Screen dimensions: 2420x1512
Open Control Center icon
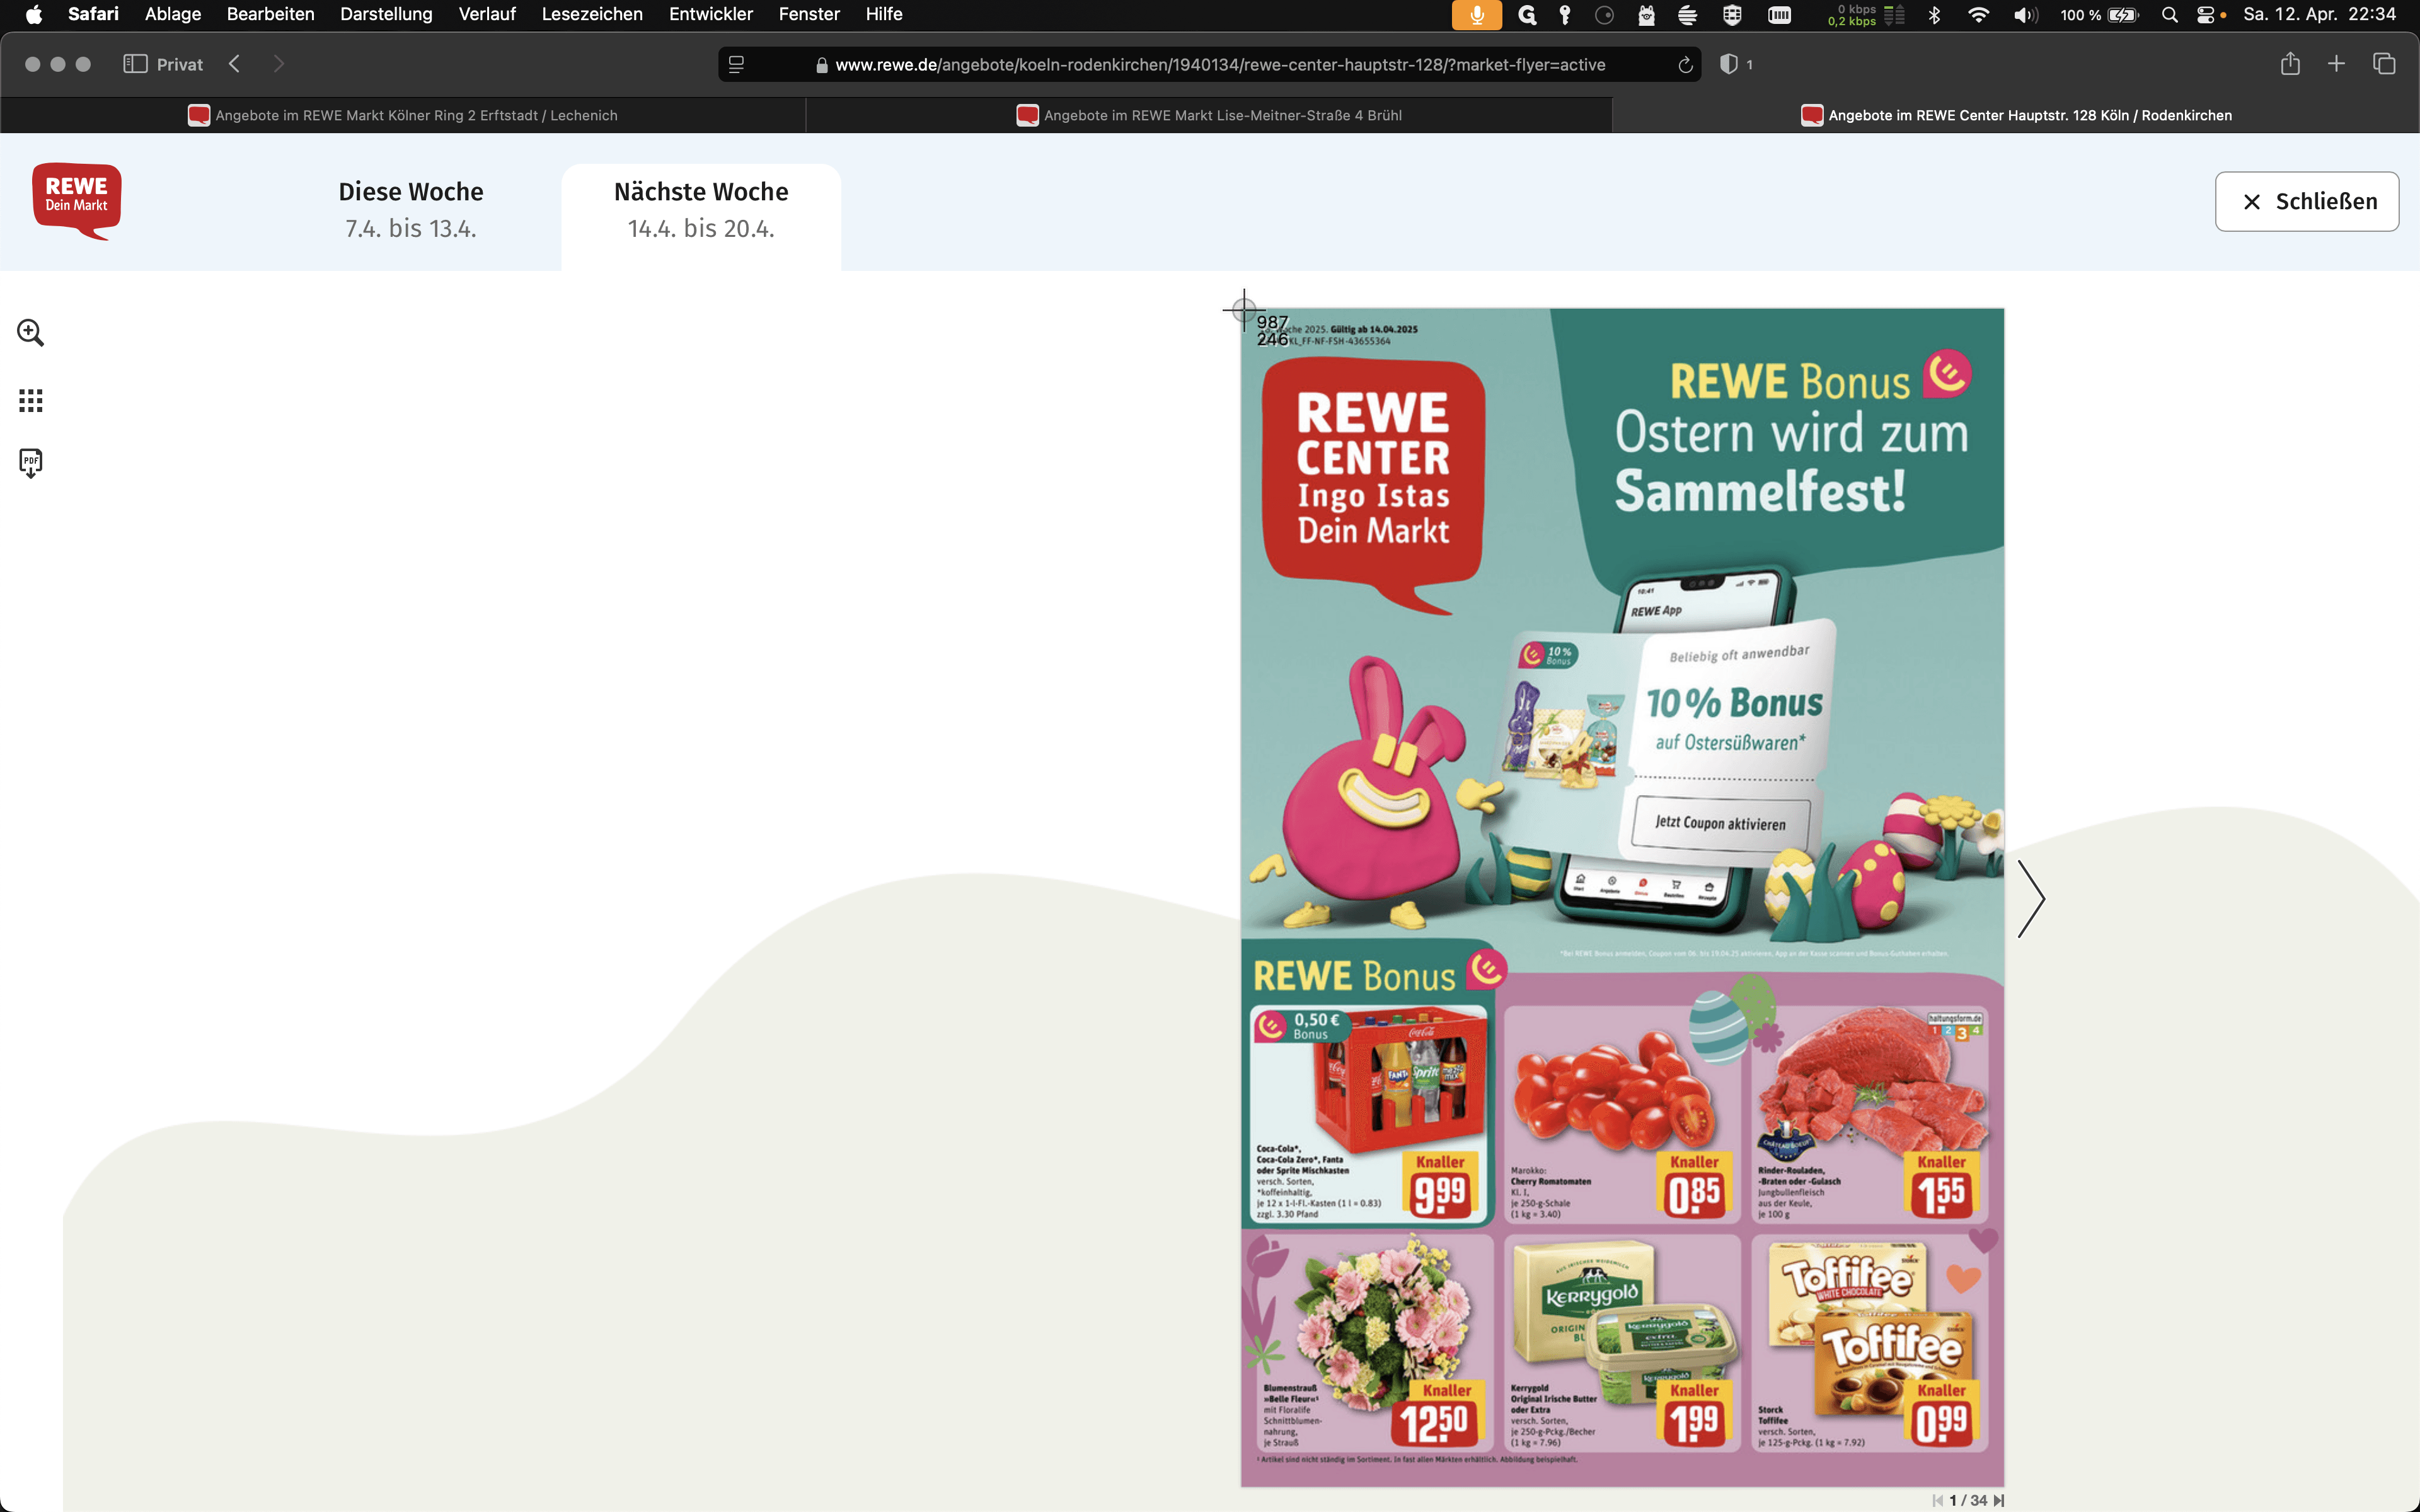point(2205,14)
